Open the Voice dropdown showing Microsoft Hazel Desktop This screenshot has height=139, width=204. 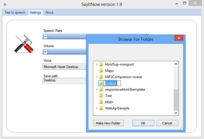click(x=64, y=67)
